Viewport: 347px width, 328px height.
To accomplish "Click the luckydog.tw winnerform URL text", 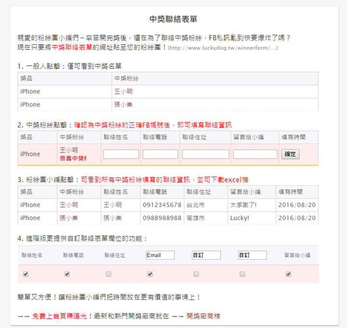I will click(x=223, y=48).
